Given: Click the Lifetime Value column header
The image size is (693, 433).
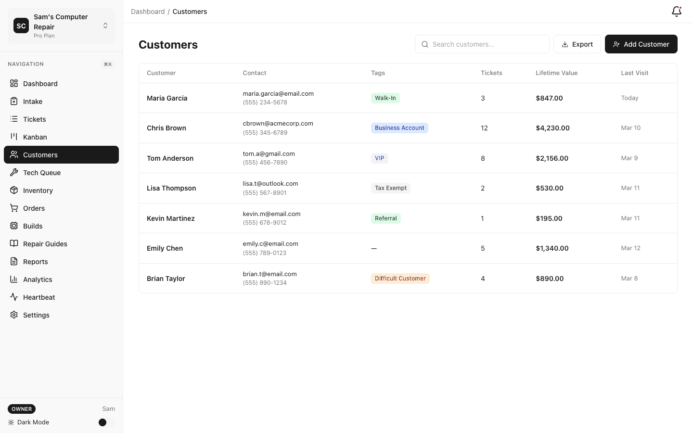Looking at the screenshot, I should pyautogui.click(x=556, y=73).
